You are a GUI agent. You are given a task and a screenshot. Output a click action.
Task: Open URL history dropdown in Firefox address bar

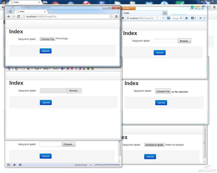[160, 18]
